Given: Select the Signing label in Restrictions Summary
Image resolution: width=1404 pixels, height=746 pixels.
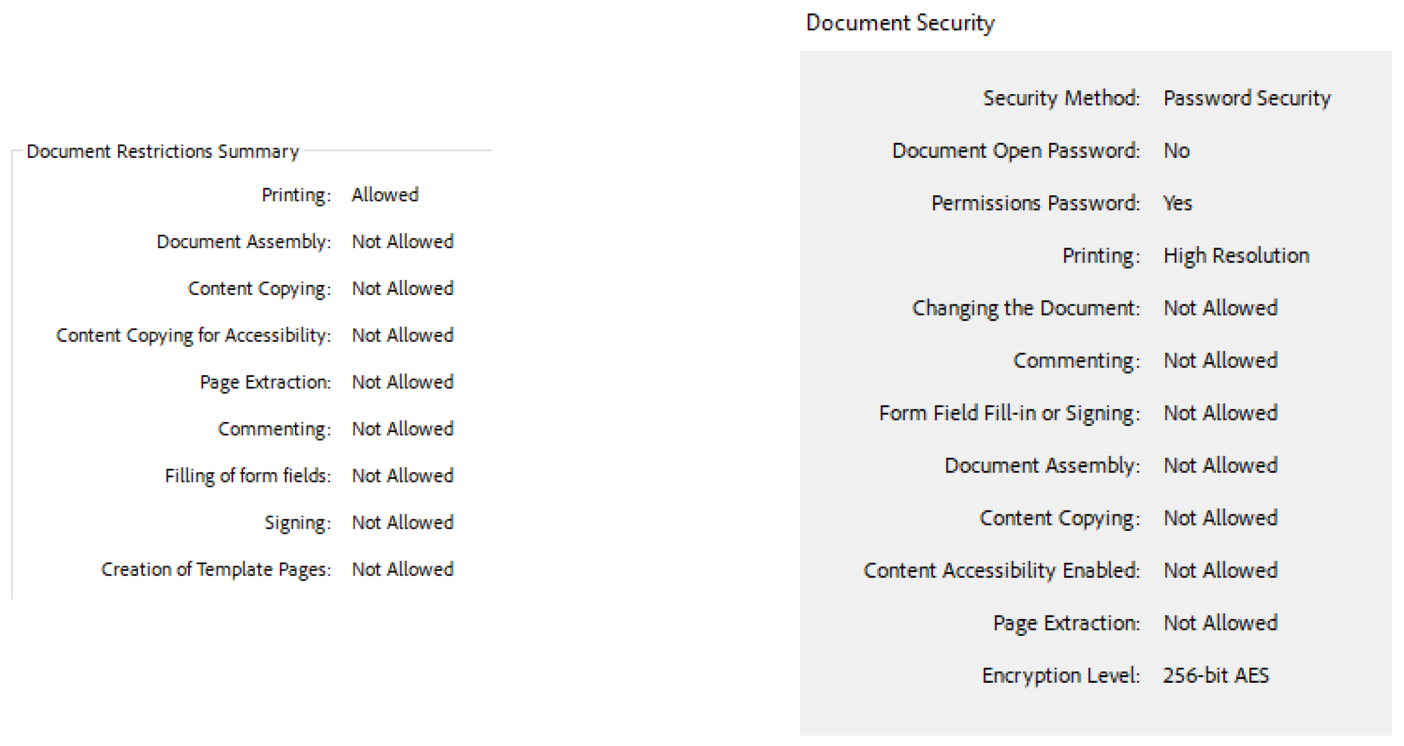Looking at the screenshot, I should point(298,523).
